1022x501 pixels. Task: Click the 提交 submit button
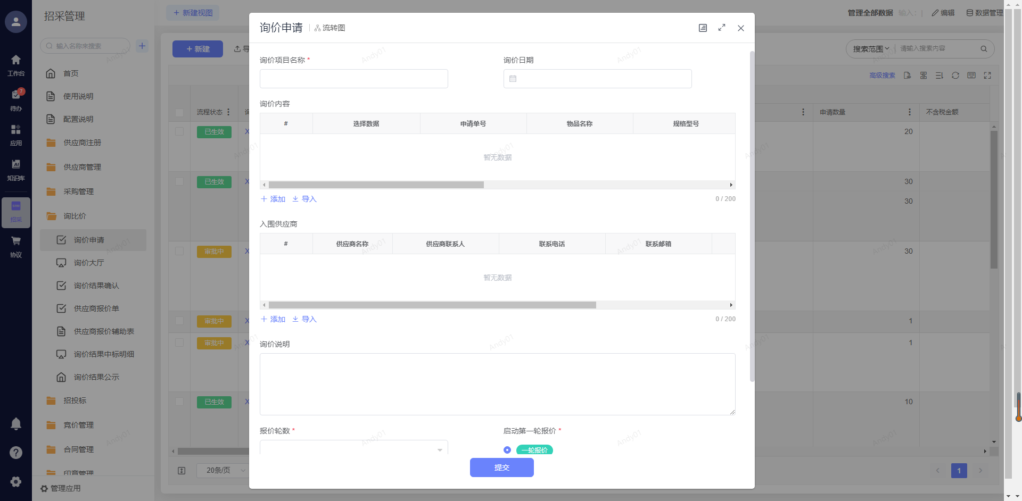point(501,467)
